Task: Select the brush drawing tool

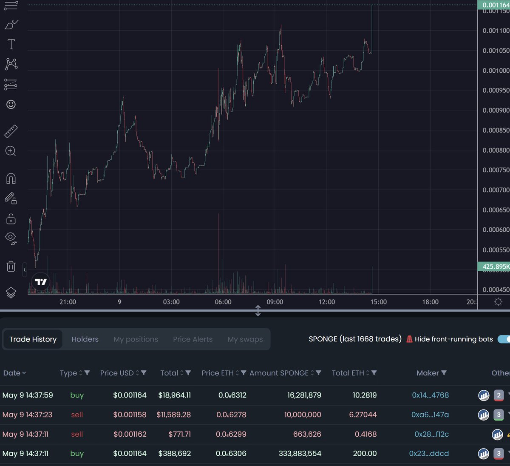Action: (x=11, y=25)
